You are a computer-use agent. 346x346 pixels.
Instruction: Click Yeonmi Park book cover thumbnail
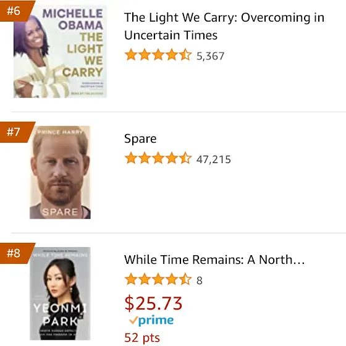coord(60,293)
